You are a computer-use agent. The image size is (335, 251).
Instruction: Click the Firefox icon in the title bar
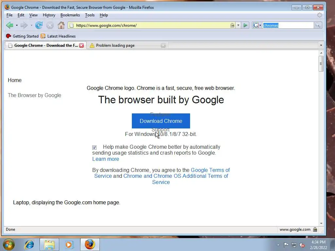click(7, 7)
